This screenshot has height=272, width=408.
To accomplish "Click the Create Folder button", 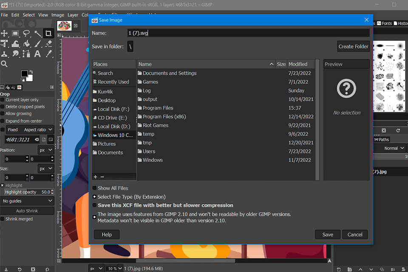I will pos(353,47).
